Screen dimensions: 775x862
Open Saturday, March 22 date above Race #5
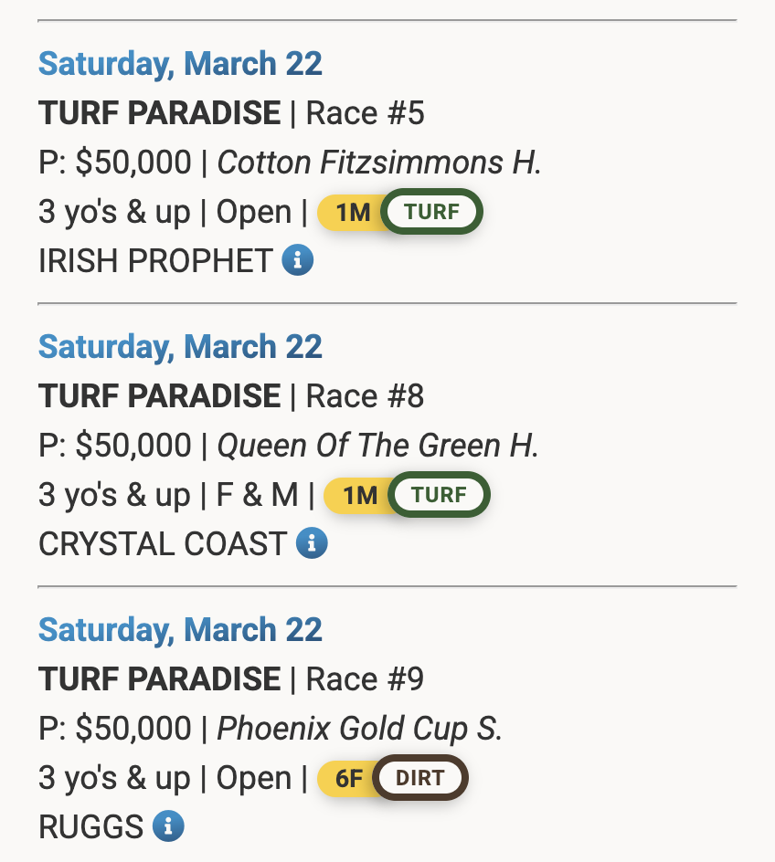pyautogui.click(x=180, y=64)
